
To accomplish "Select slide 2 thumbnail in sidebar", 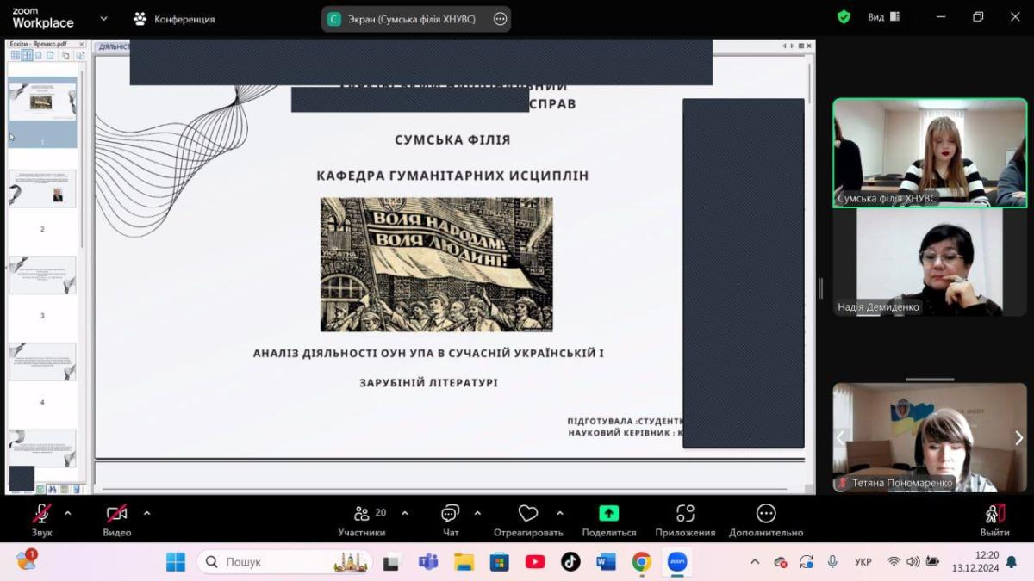I will tap(42, 189).
